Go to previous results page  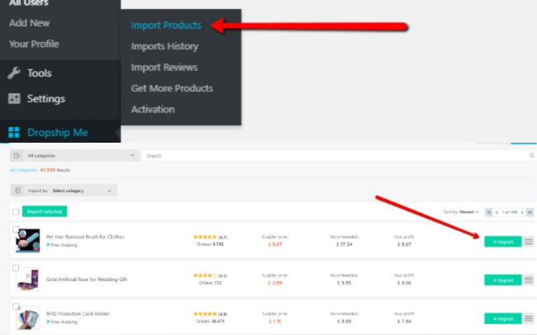497,212
